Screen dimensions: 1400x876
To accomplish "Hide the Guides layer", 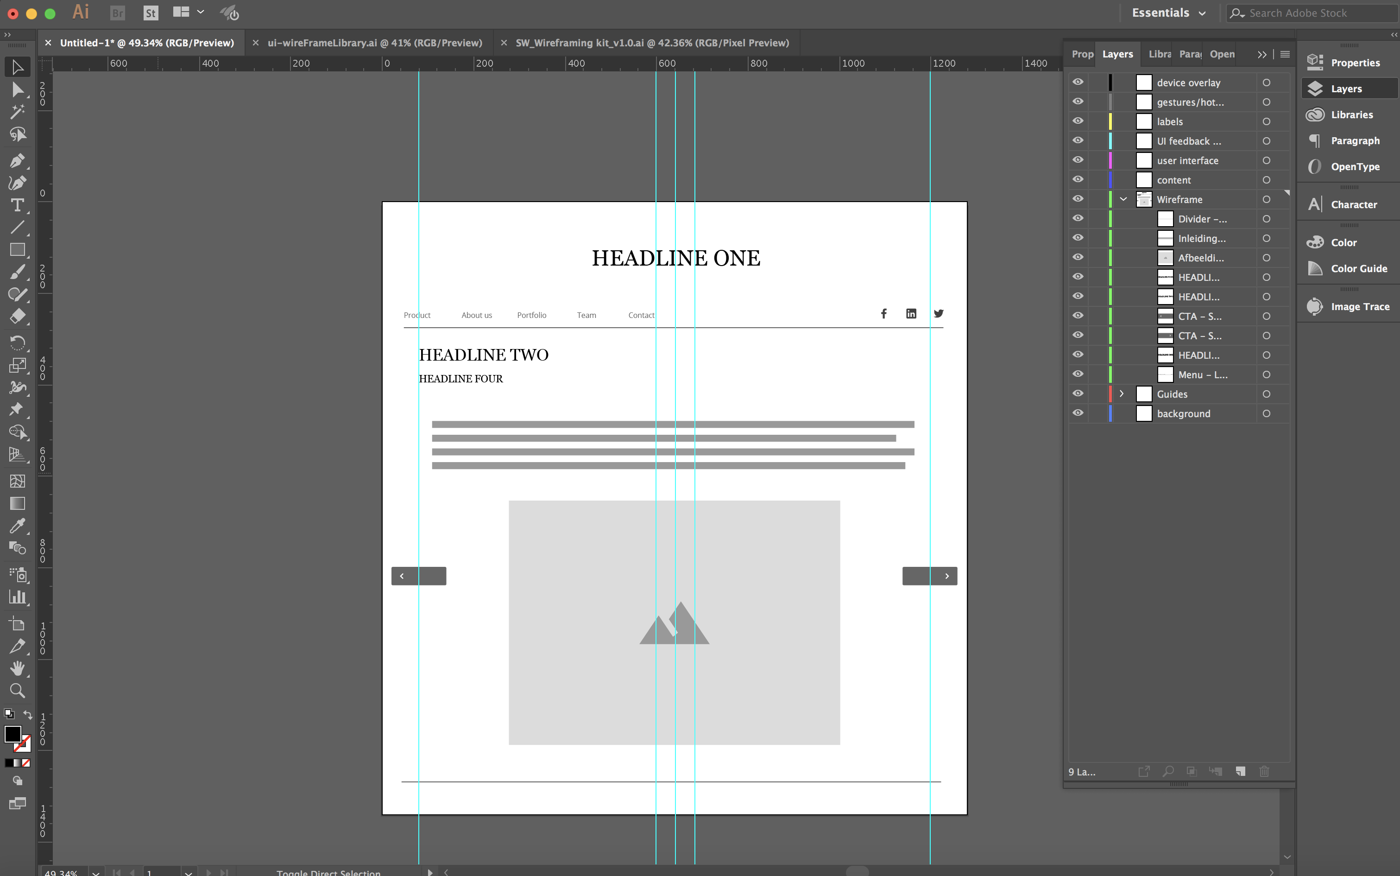I will coord(1078,394).
